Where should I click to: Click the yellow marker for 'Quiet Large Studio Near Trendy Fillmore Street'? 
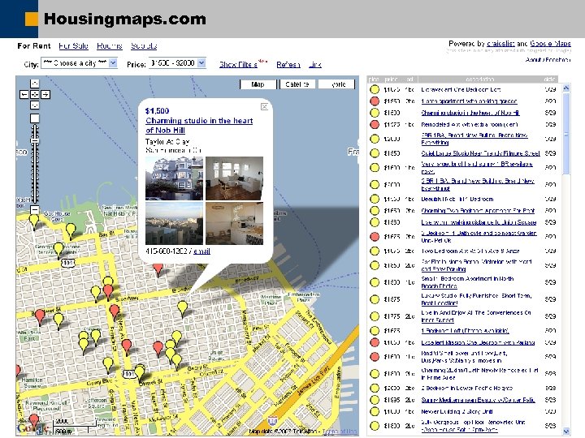pos(375,153)
